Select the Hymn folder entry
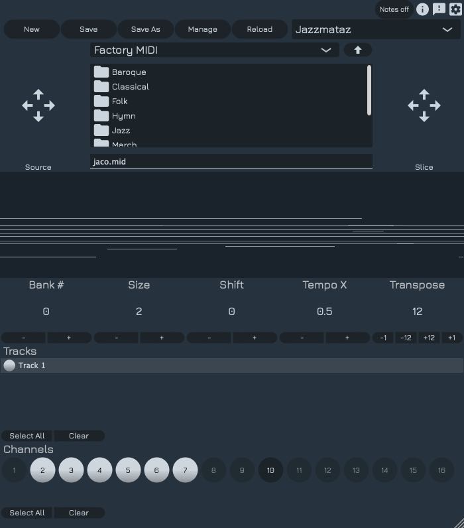Viewport: 464px width, 528px height. tap(123, 116)
